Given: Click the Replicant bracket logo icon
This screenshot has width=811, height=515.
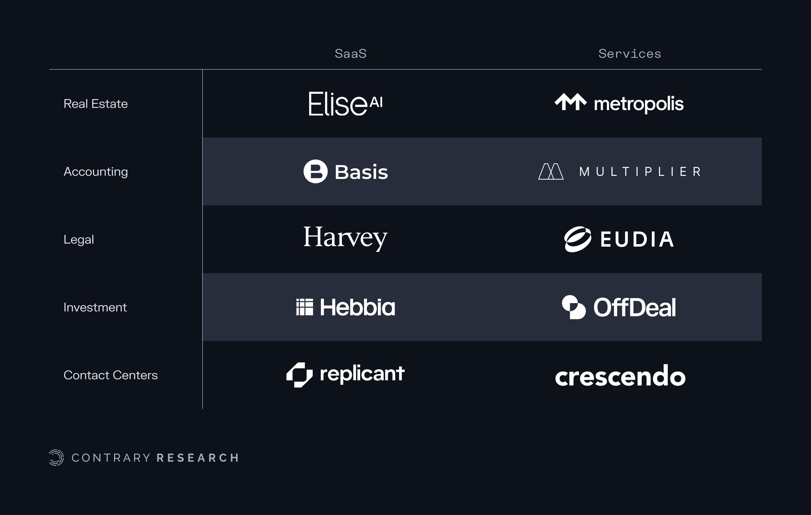Looking at the screenshot, I should [x=299, y=375].
